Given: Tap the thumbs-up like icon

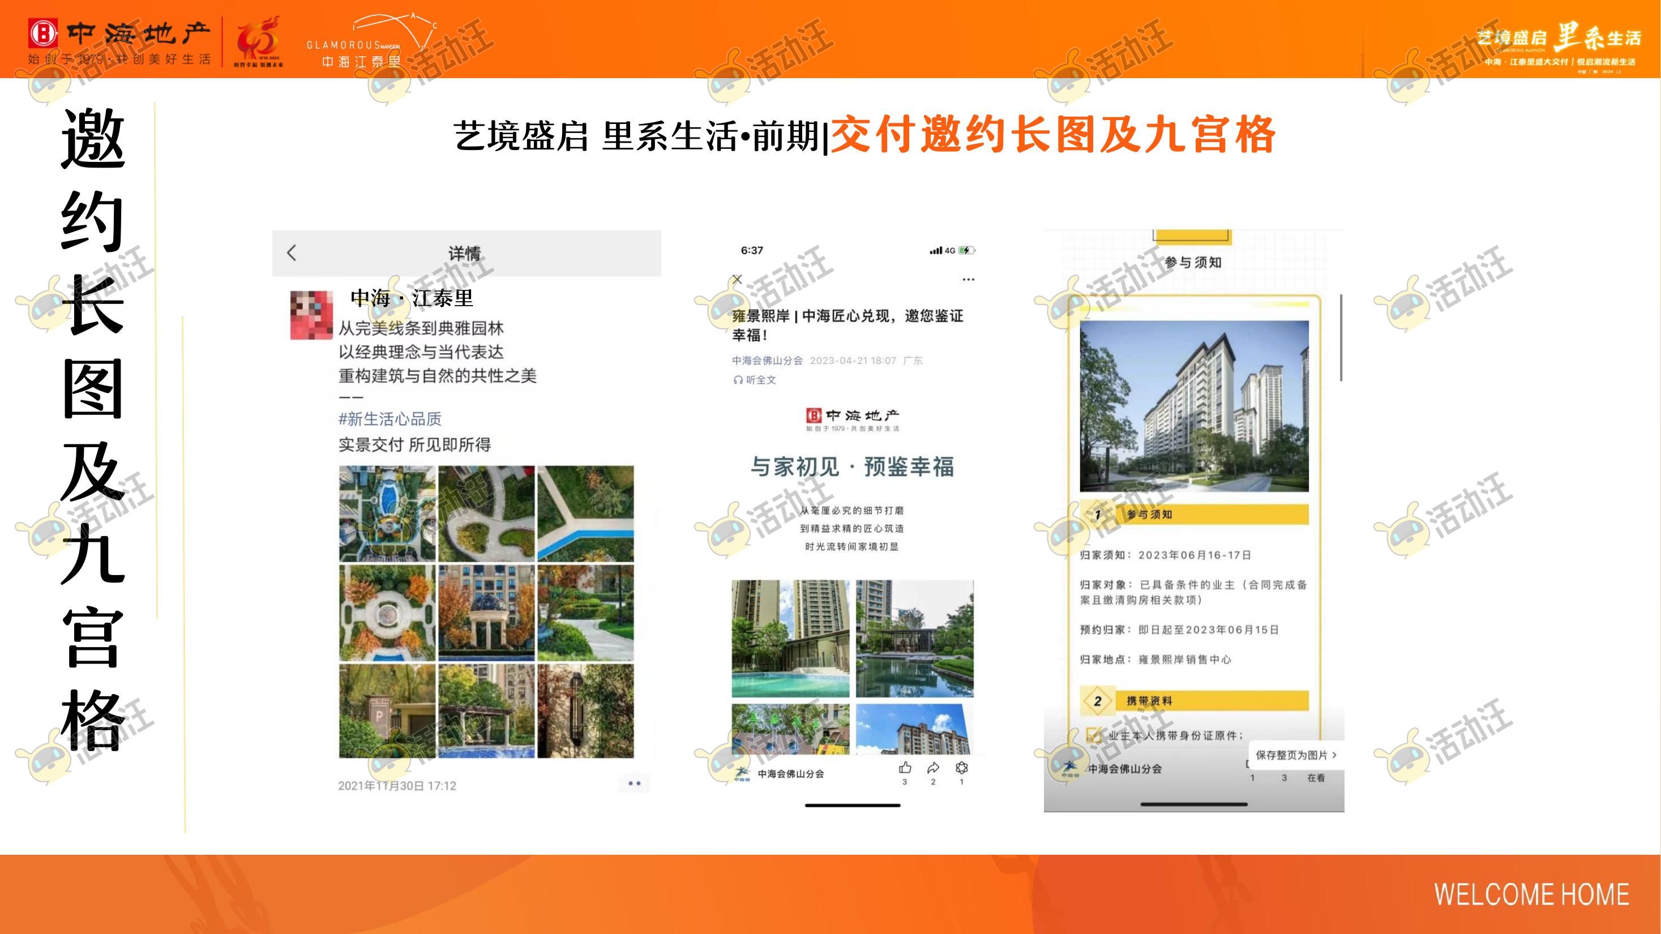Looking at the screenshot, I should pyautogui.click(x=905, y=768).
